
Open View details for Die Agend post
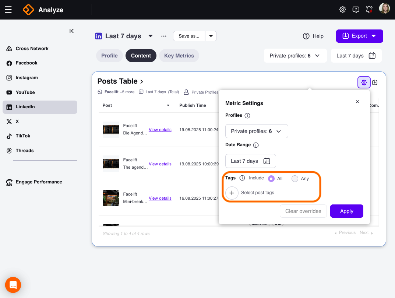160,130
